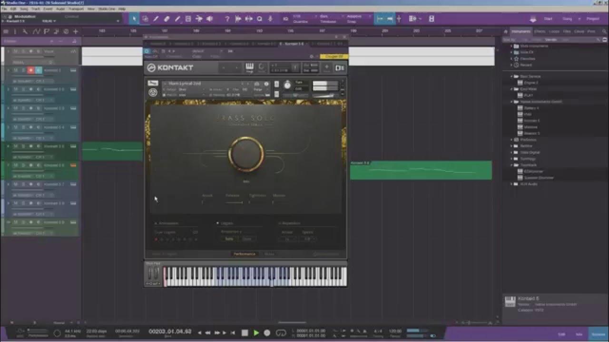609x342 pixels.
Task: Select the Arrow tool in toolbar
Action: tap(135, 19)
